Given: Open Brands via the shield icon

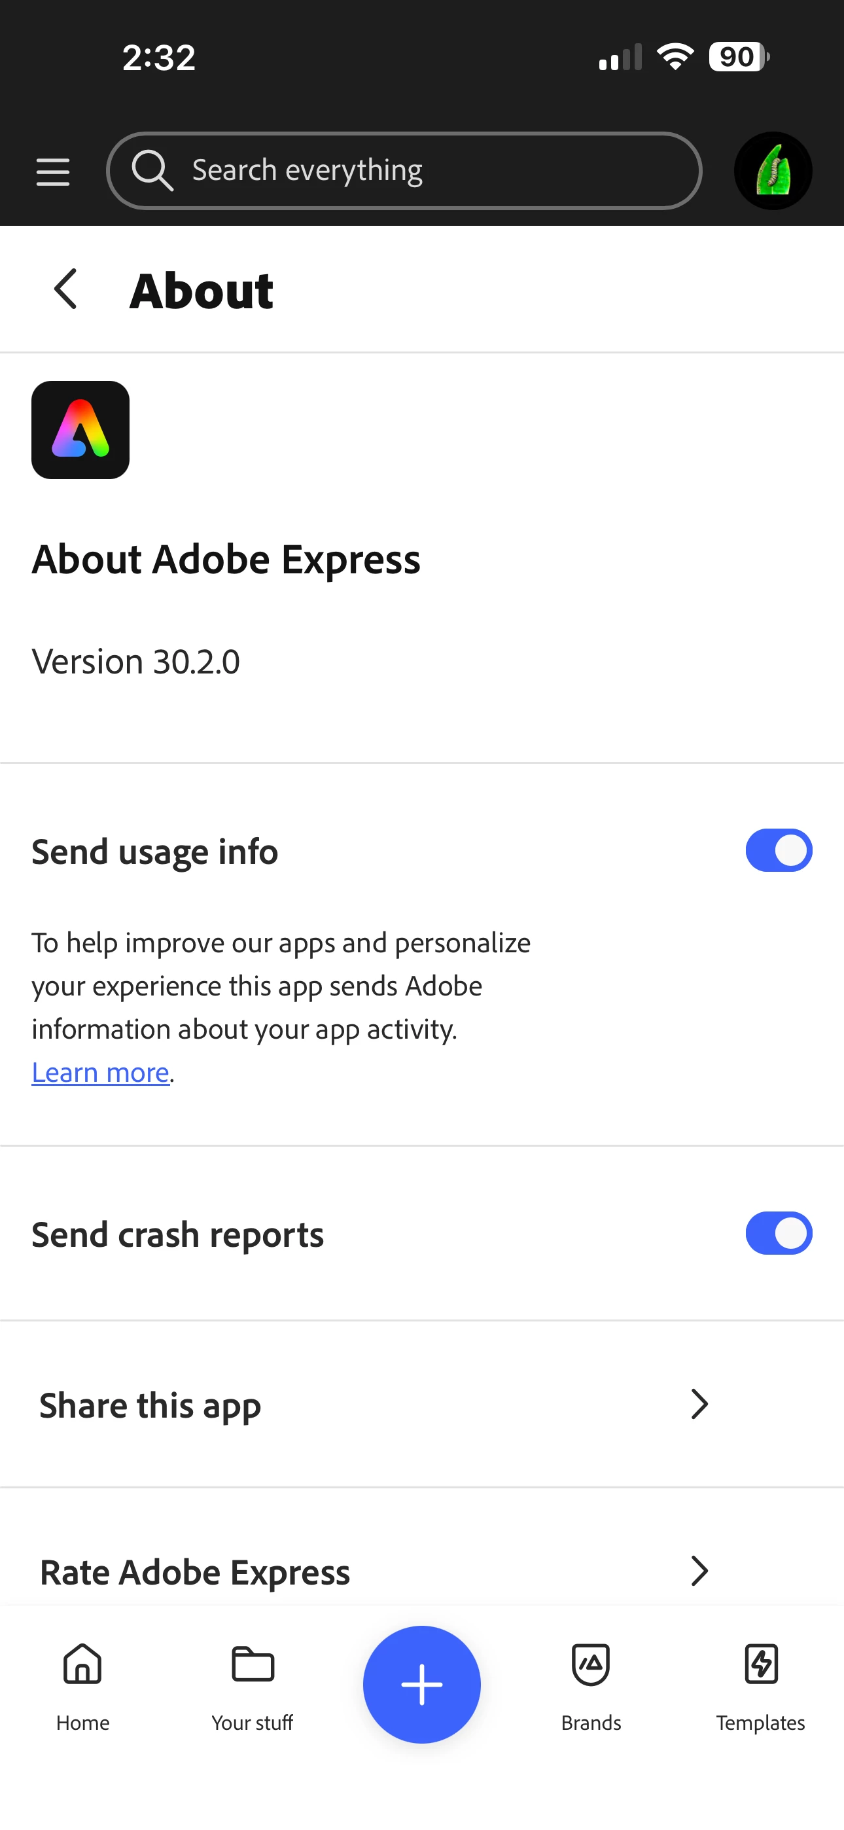Looking at the screenshot, I should pos(591,1664).
